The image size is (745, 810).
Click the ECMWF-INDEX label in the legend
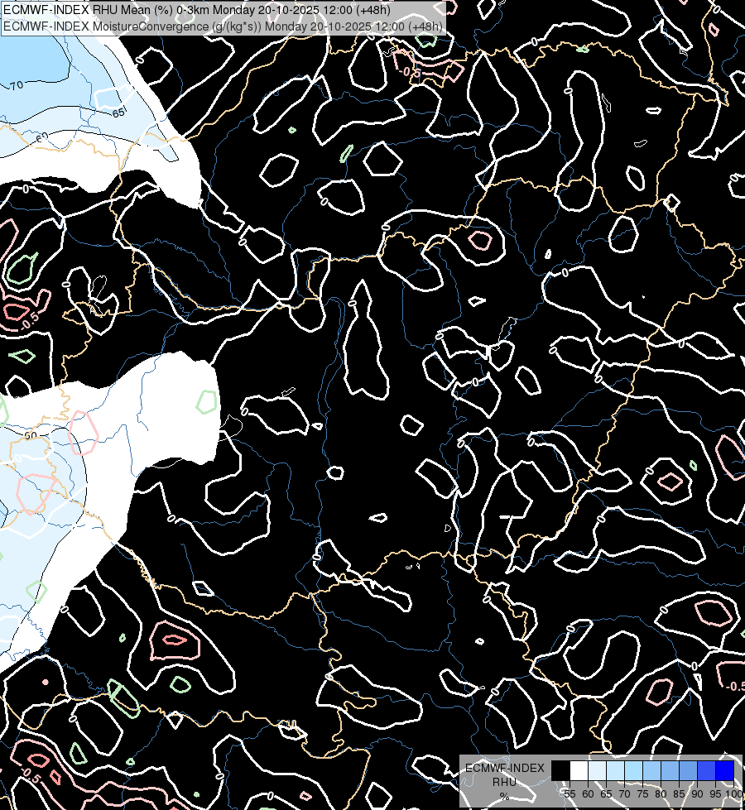click(505, 768)
